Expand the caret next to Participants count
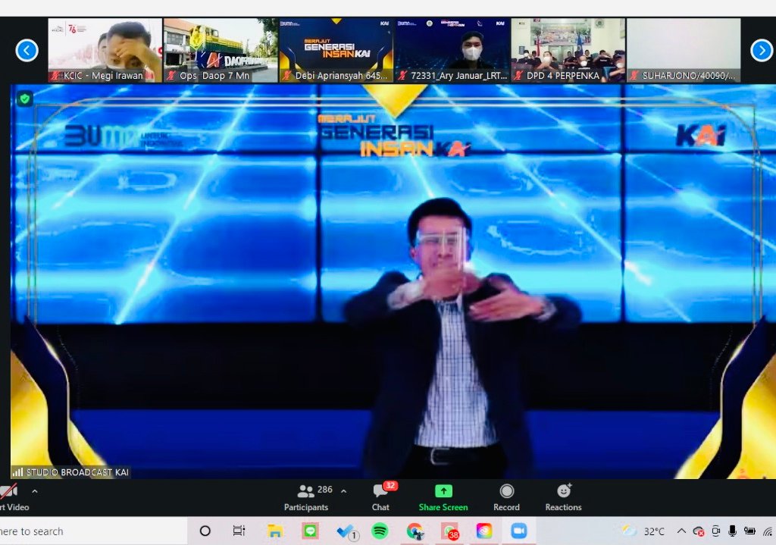This screenshot has height=545, width=776. [x=343, y=491]
